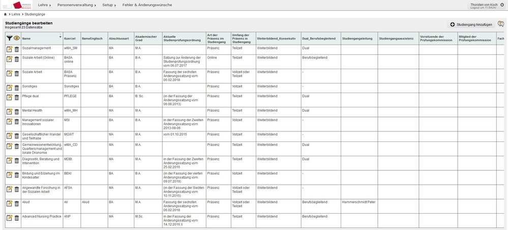Click the home icon in breadcrumb
This screenshot has height=230, width=508.
[5, 14]
